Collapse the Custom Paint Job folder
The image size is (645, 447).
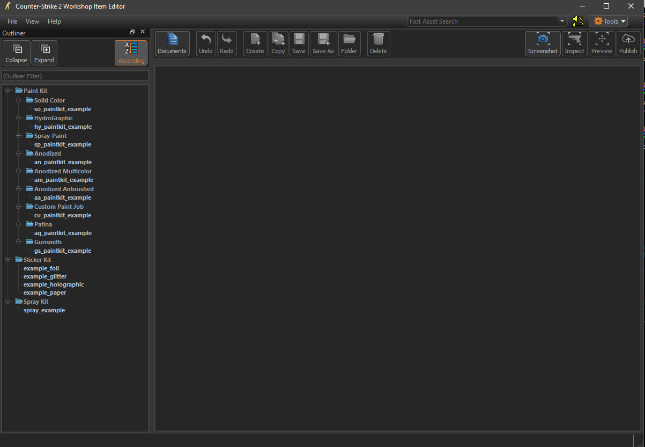[x=19, y=207]
